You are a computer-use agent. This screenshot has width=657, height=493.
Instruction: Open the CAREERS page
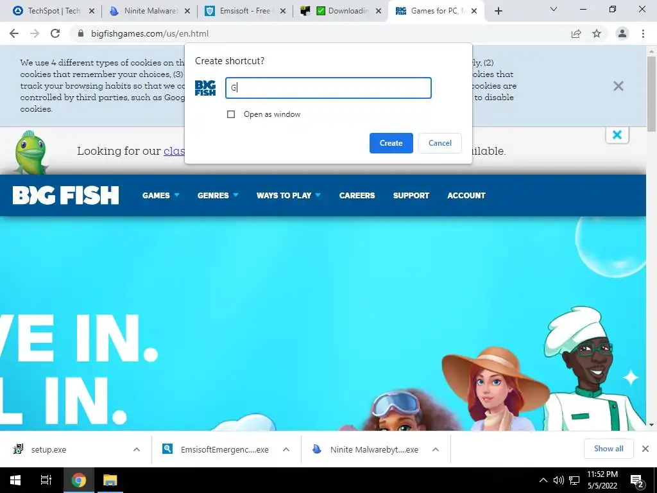point(357,195)
